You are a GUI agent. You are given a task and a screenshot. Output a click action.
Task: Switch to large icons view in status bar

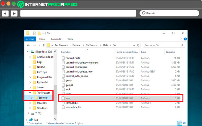point(184,123)
